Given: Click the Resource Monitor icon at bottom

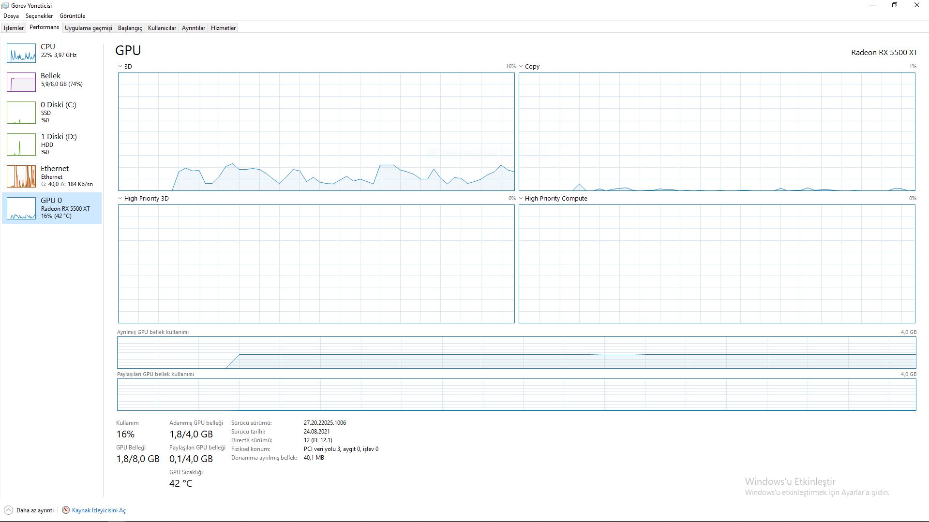Looking at the screenshot, I should click(66, 510).
